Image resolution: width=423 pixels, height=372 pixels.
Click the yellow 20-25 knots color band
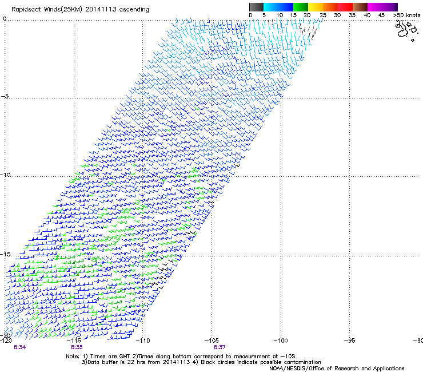[316, 7]
